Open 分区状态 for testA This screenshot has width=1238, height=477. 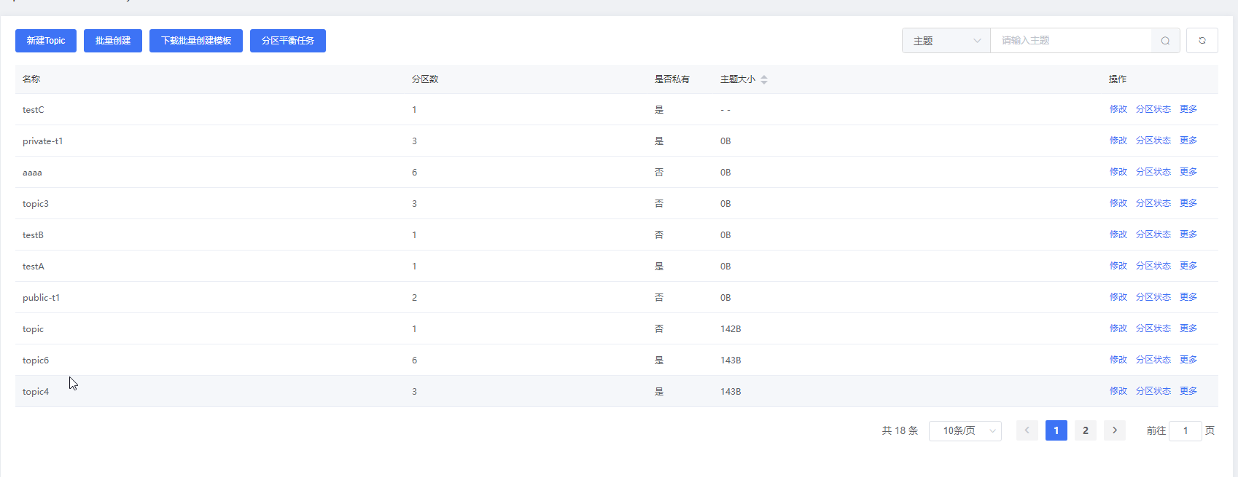pyautogui.click(x=1153, y=266)
